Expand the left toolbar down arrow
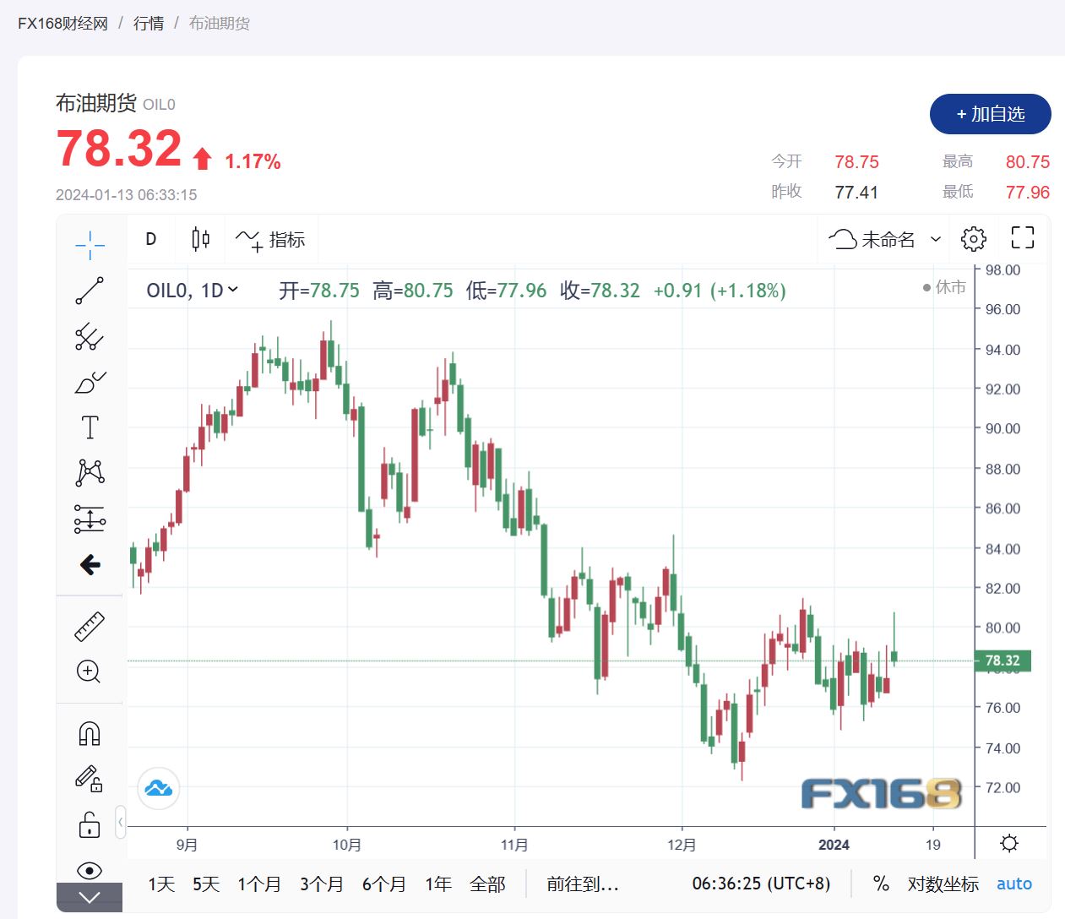The width and height of the screenshot is (1065, 919). coord(90,897)
